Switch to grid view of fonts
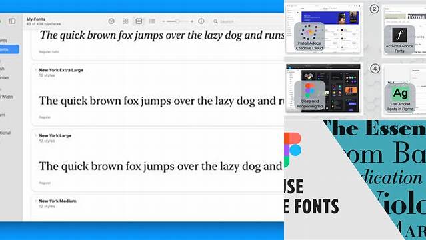This screenshot has width=426, height=240. coord(125,21)
